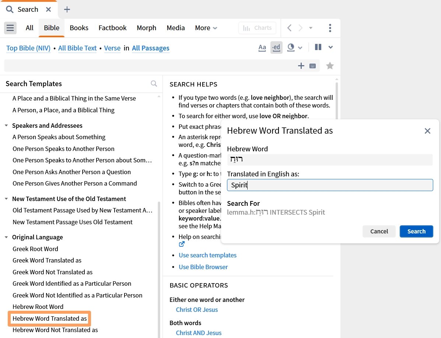Click Cancel in the dialog
Viewport: 441px width, 338px height.
379,231
